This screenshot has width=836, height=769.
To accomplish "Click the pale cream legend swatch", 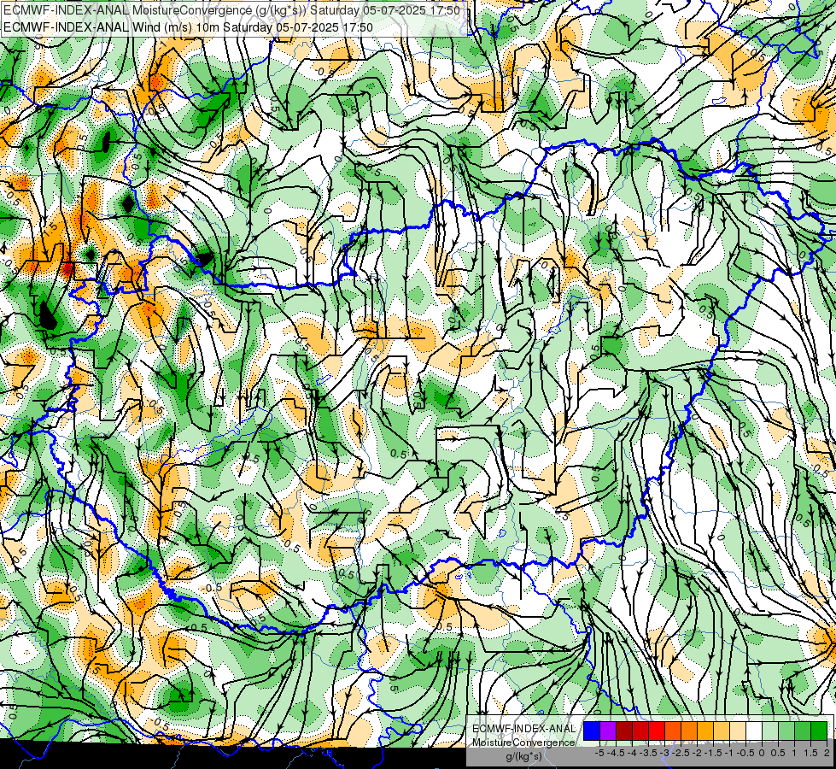I will (737, 731).
